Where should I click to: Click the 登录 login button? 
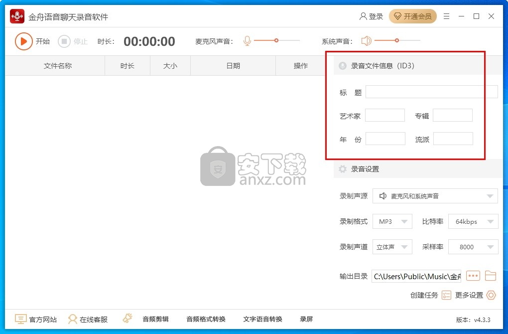pos(371,16)
